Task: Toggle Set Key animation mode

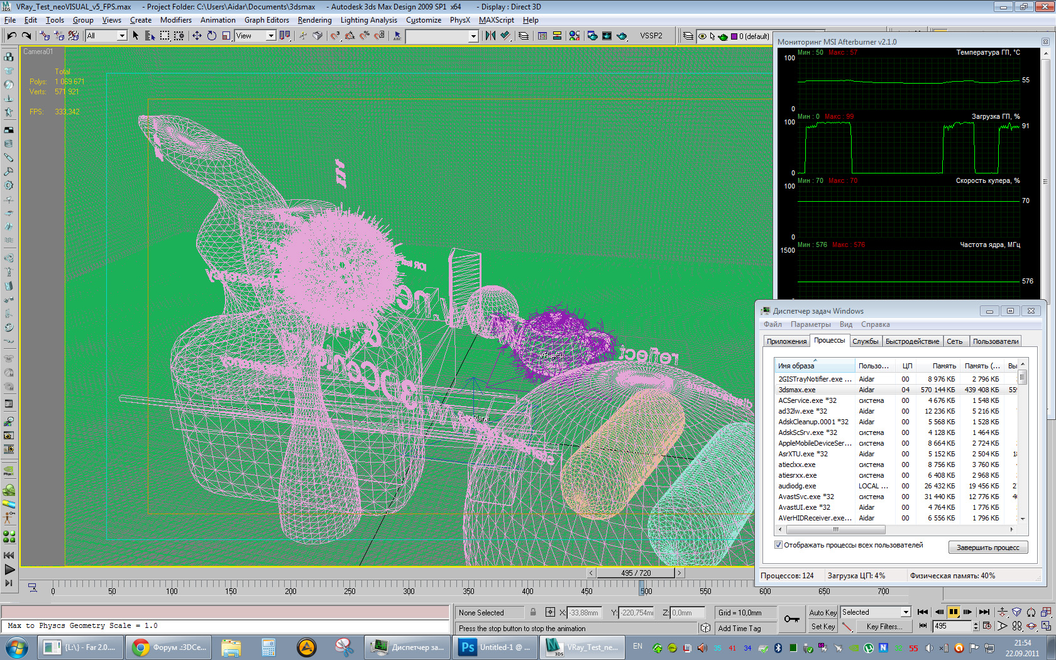Action: point(823,626)
